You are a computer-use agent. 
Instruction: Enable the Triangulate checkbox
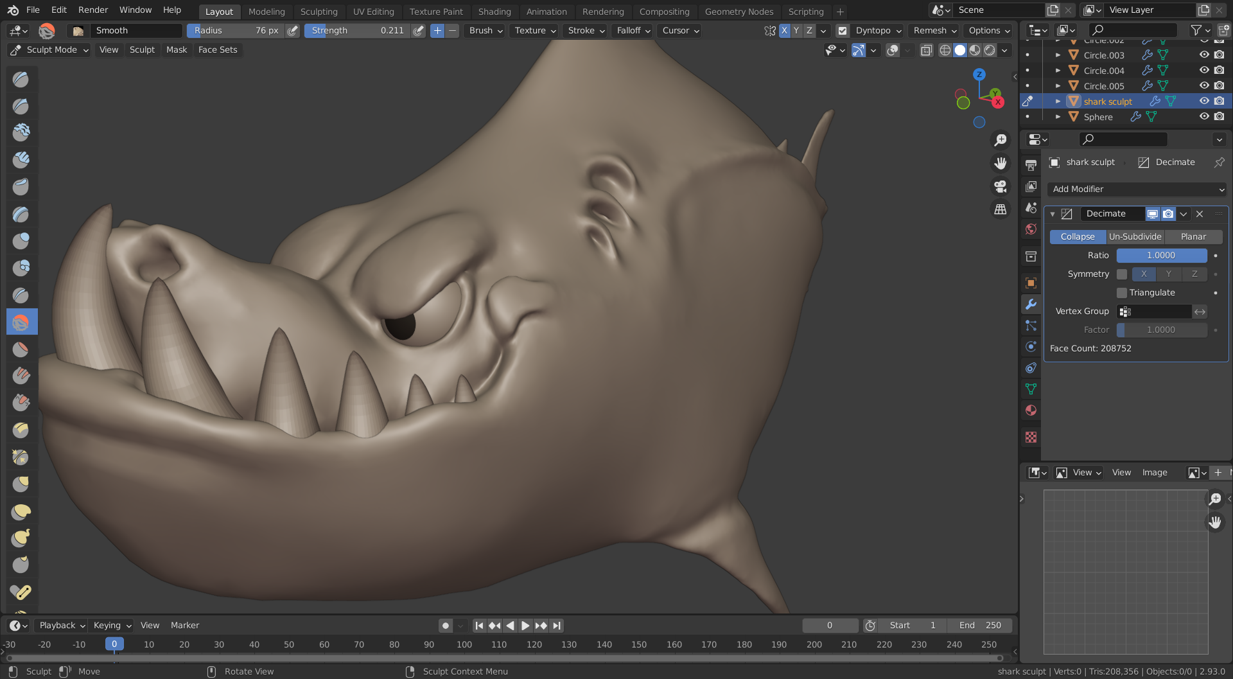pos(1122,293)
